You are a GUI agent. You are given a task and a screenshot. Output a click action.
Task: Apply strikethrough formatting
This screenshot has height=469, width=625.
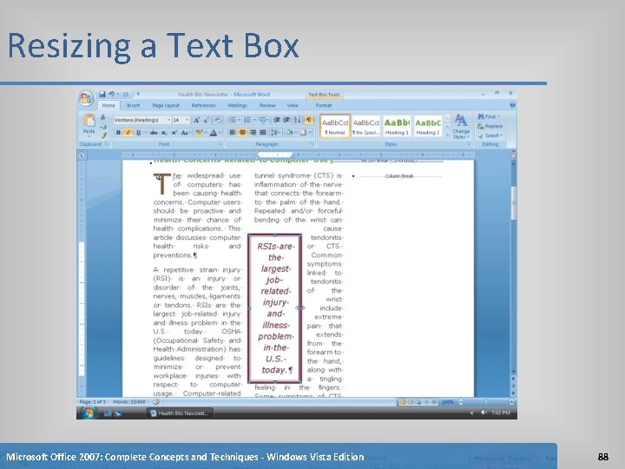(x=154, y=133)
